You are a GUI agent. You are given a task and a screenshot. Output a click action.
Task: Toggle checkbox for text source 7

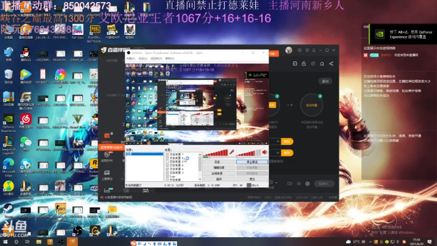pyautogui.click(x=167, y=154)
